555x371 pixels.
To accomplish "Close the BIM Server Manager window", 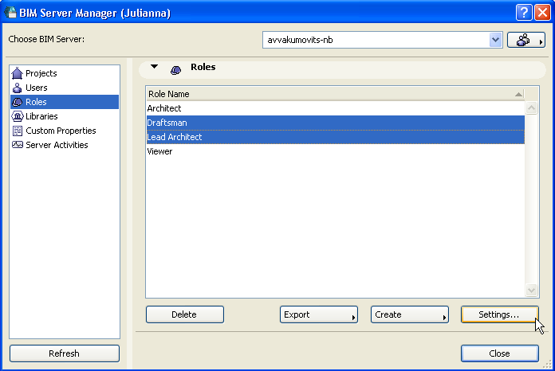I will (x=542, y=13).
